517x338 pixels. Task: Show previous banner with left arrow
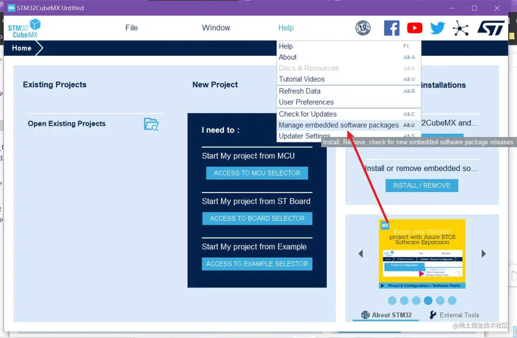360,254
